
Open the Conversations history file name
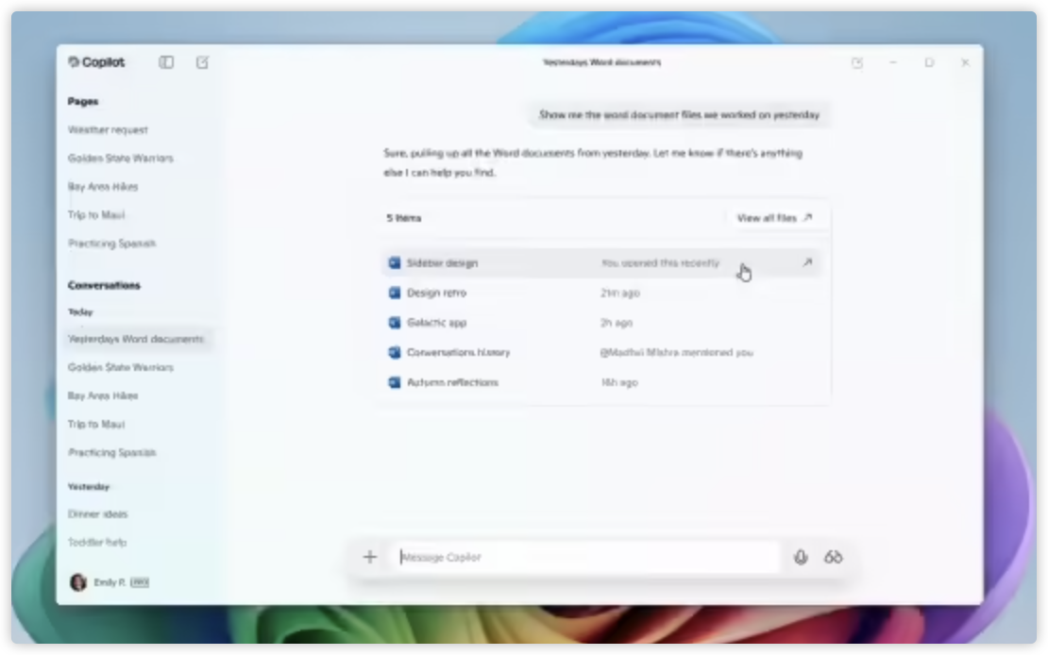459,352
